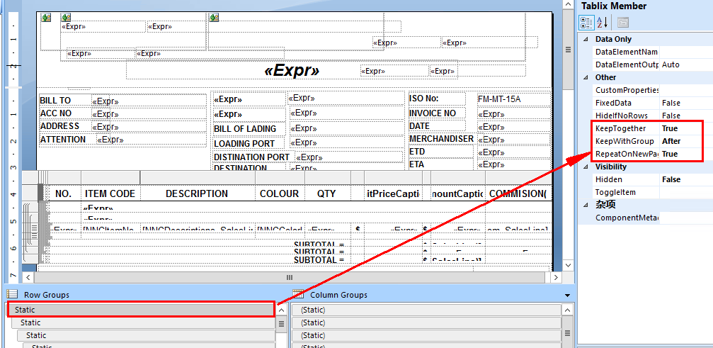Select the ETA label textbox
This screenshot has height=348, width=713.
[x=440, y=164]
